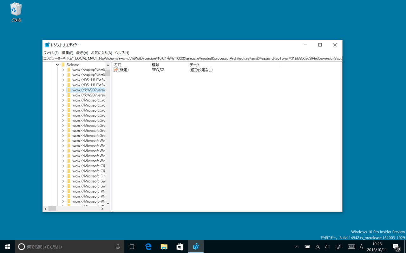406x253 pixels.
Task: Open the ヘルプ(H) menu
Action: point(122,53)
